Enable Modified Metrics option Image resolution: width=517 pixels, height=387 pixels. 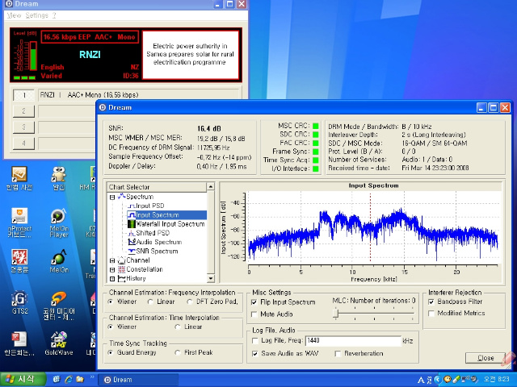click(431, 314)
